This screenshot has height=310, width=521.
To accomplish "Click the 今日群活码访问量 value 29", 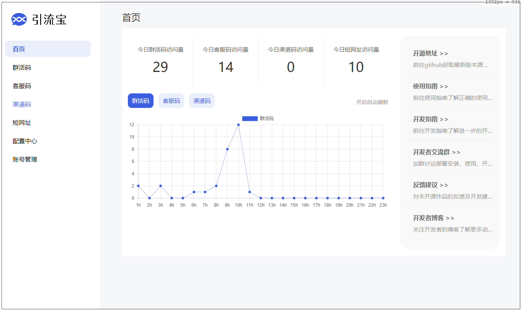I will [160, 67].
